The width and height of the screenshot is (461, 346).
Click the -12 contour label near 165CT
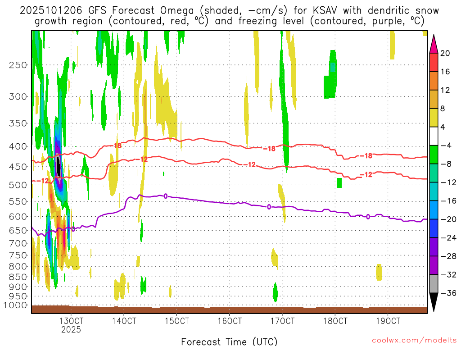249,165
